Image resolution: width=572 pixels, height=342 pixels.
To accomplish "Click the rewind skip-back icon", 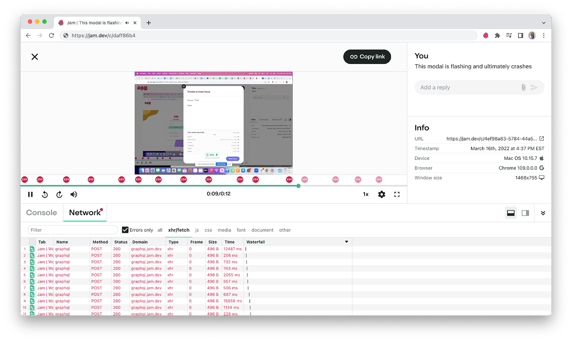I will coord(45,194).
